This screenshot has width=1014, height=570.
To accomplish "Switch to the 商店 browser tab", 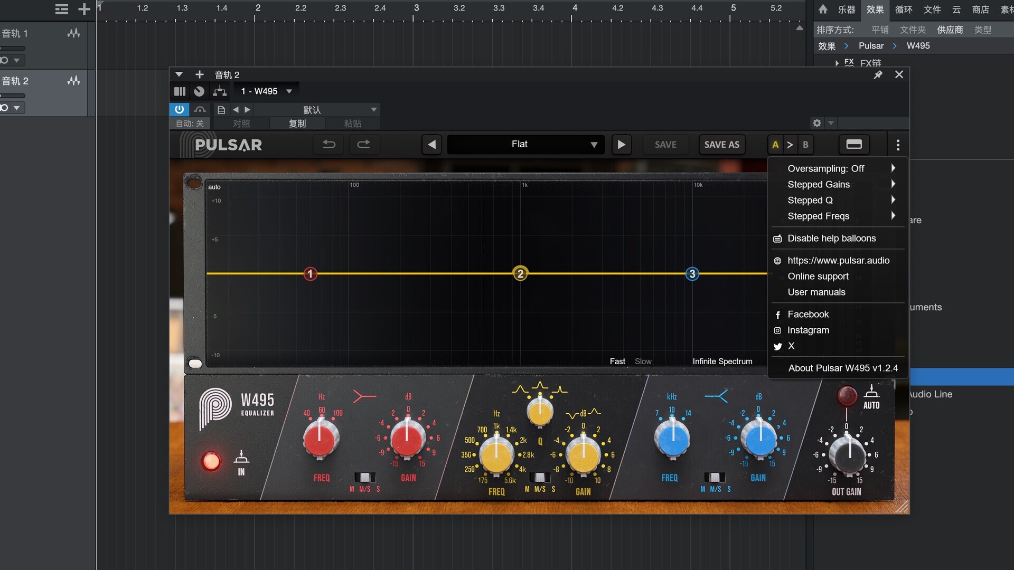I will point(980,9).
